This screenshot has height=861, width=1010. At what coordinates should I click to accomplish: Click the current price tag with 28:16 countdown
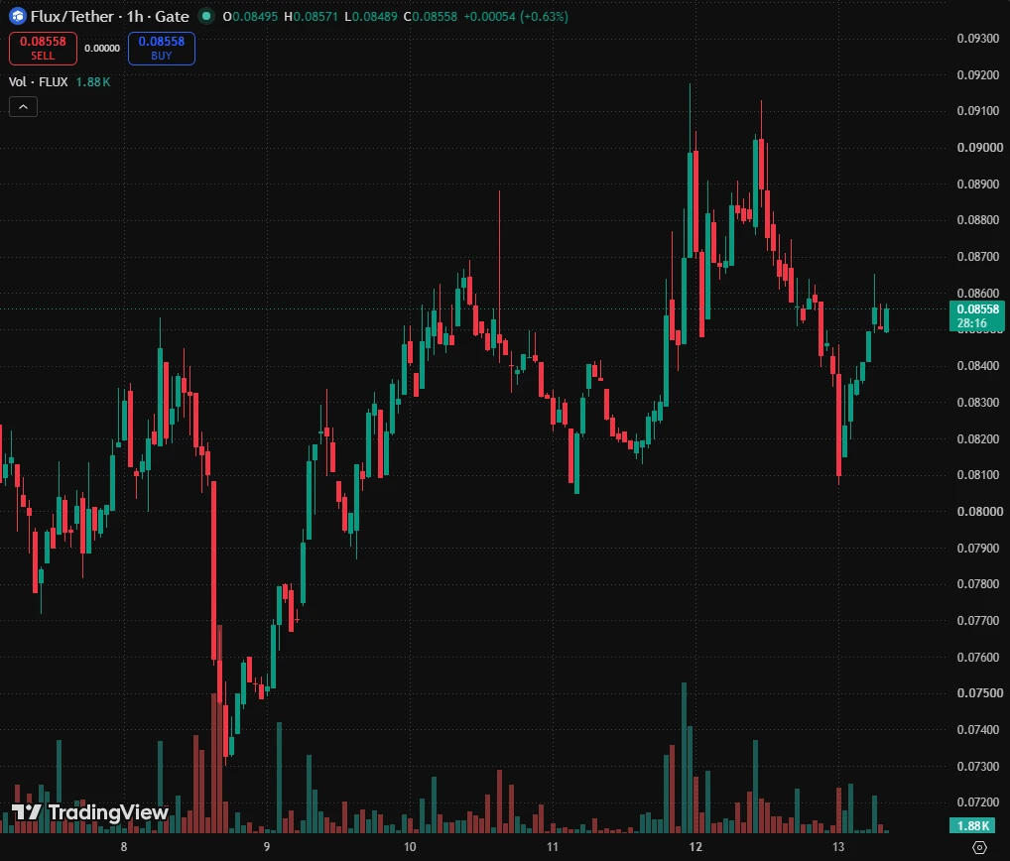(977, 316)
